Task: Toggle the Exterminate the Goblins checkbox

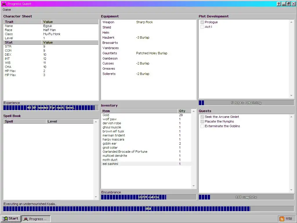Action: click(202, 126)
